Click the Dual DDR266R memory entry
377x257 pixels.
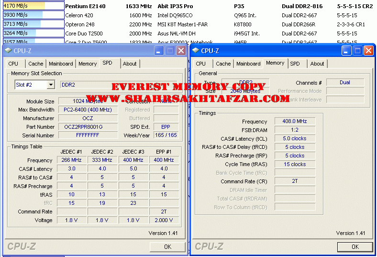[x=299, y=24]
